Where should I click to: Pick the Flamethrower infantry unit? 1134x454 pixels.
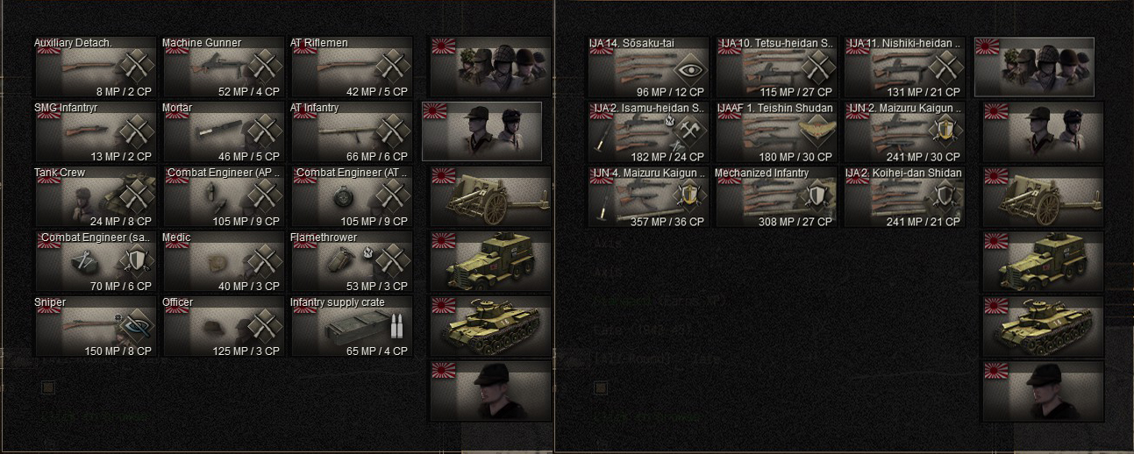(351, 261)
